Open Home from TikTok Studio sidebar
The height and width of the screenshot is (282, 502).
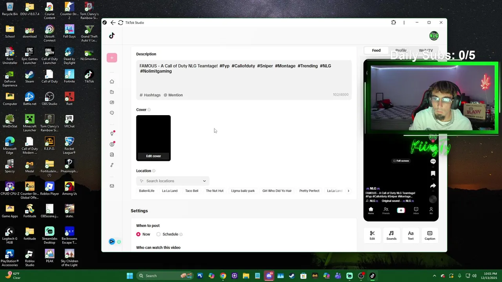[x=112, y=81]
